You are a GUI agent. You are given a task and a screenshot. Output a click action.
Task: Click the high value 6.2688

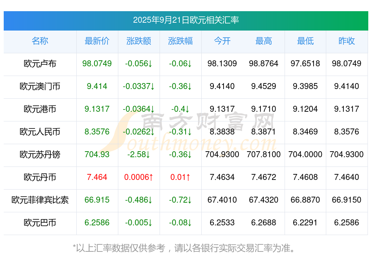pyautogui.click(x=264, y=223)
